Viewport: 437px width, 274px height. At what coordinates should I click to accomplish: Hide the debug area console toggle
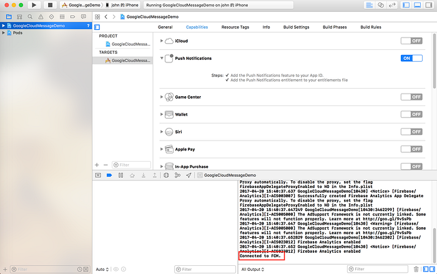coord(98,175)
